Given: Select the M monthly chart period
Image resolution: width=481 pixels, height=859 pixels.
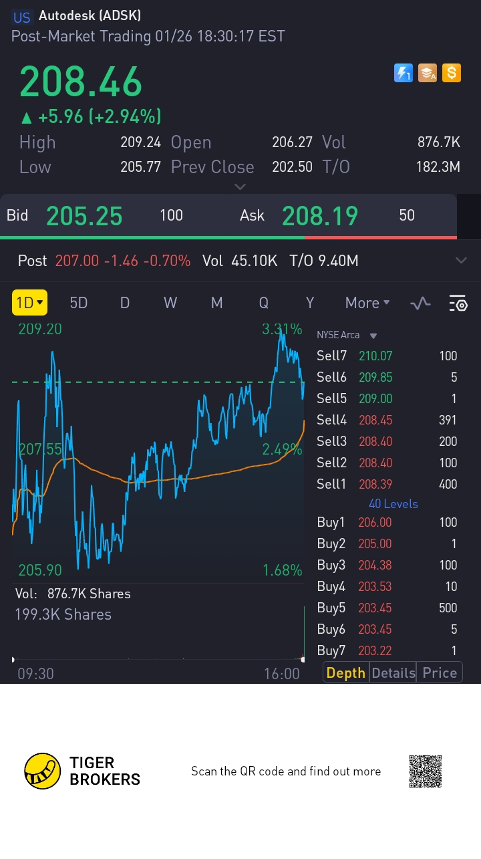Looking at the screenshot, I should 216,303.
